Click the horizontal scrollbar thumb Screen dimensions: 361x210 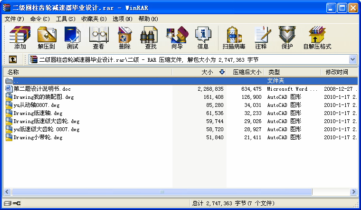pyautogui.click(x=162, y=191)
